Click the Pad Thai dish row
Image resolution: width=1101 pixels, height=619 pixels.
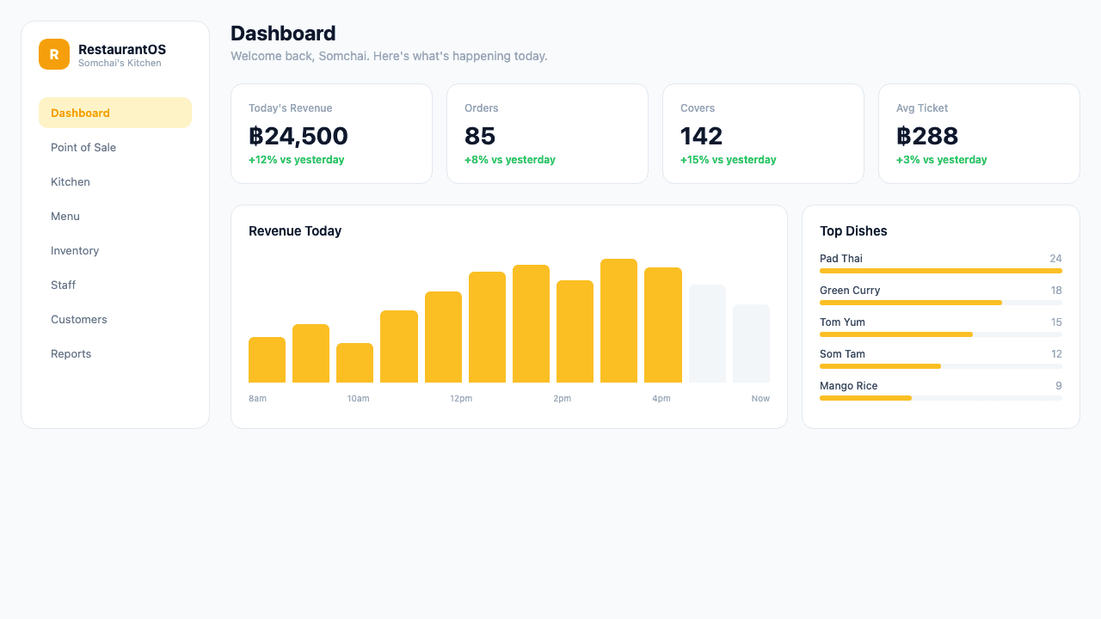point(941,263)
